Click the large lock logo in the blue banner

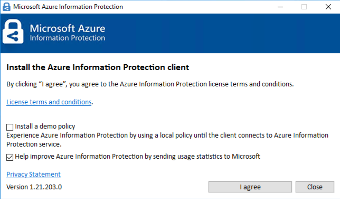[x=13, y=32]
